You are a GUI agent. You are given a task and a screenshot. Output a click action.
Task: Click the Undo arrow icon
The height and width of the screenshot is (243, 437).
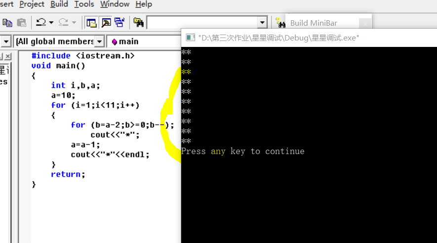pos(41,22)
